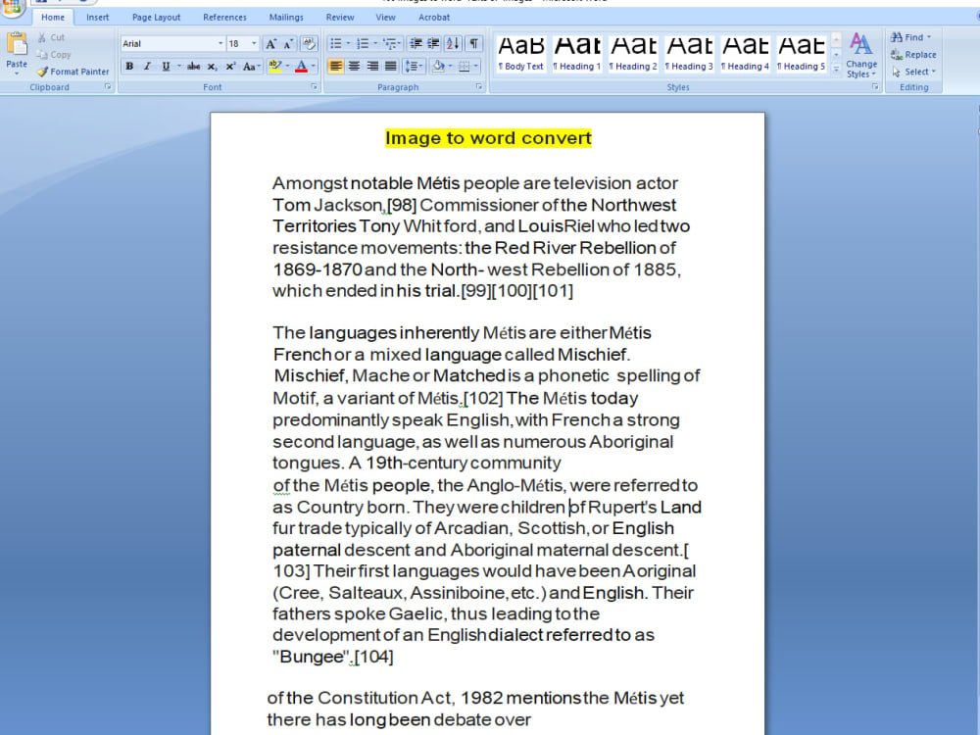Open the Font dialog launcher
The image size is (980, 735).
click(x=314, y=87)
